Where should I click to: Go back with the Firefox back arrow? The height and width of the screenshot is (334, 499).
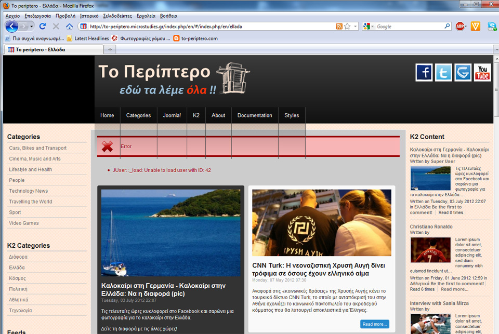coord(12,26)
